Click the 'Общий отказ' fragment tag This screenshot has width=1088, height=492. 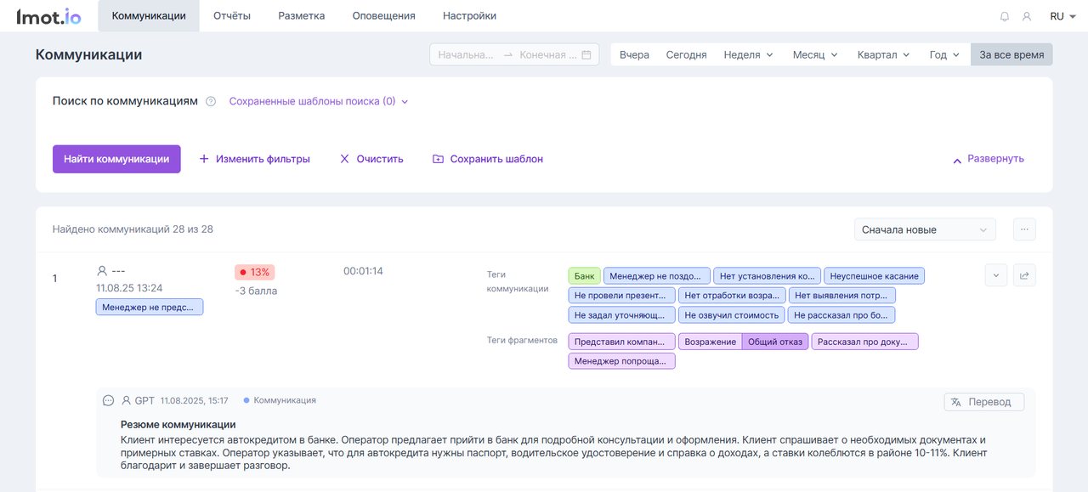point(775,342)
